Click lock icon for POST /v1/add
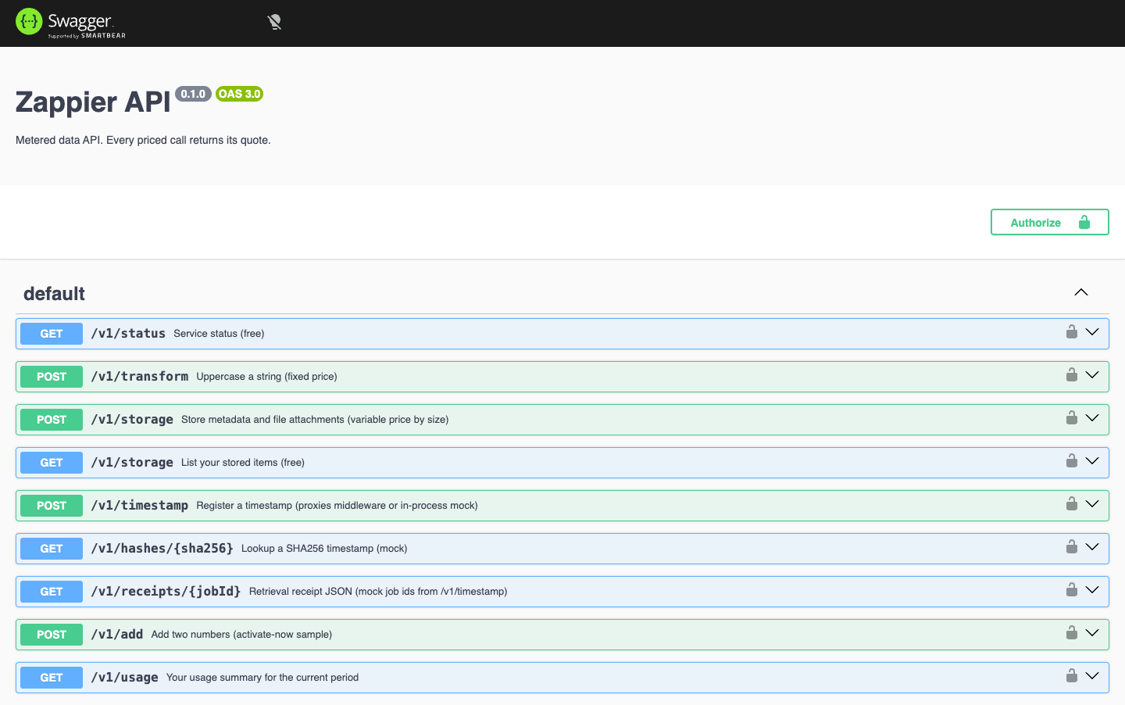Image resolution: width=1125 pixels, height=705 pixels. tap(1072, 632)
